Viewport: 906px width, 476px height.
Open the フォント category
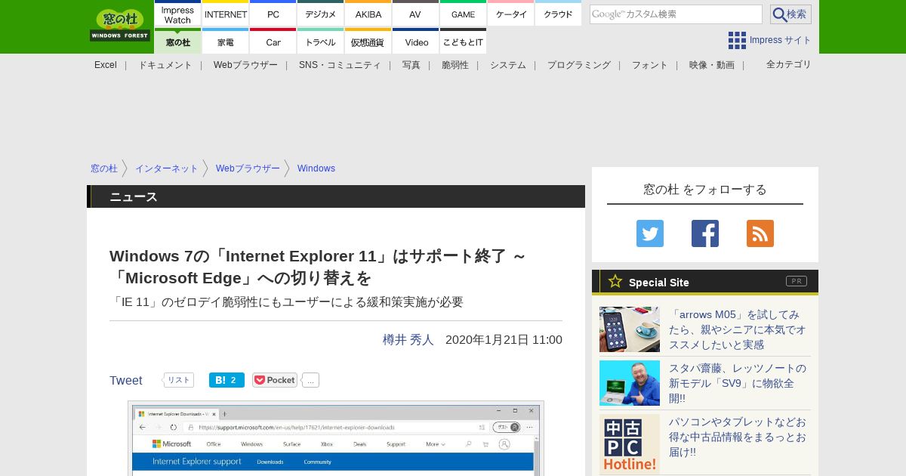[x=650, y=65]
